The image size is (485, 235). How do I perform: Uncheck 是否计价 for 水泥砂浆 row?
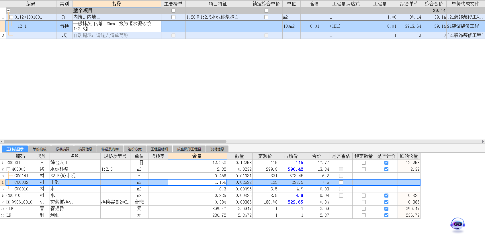click(386, 169)
